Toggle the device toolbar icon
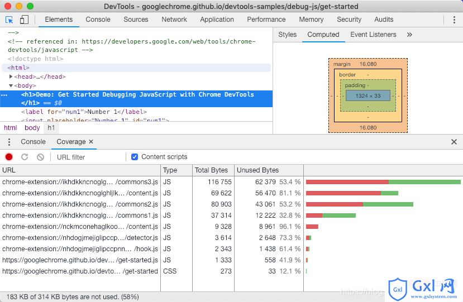463x302 pixels. click(x=24, y=20)
